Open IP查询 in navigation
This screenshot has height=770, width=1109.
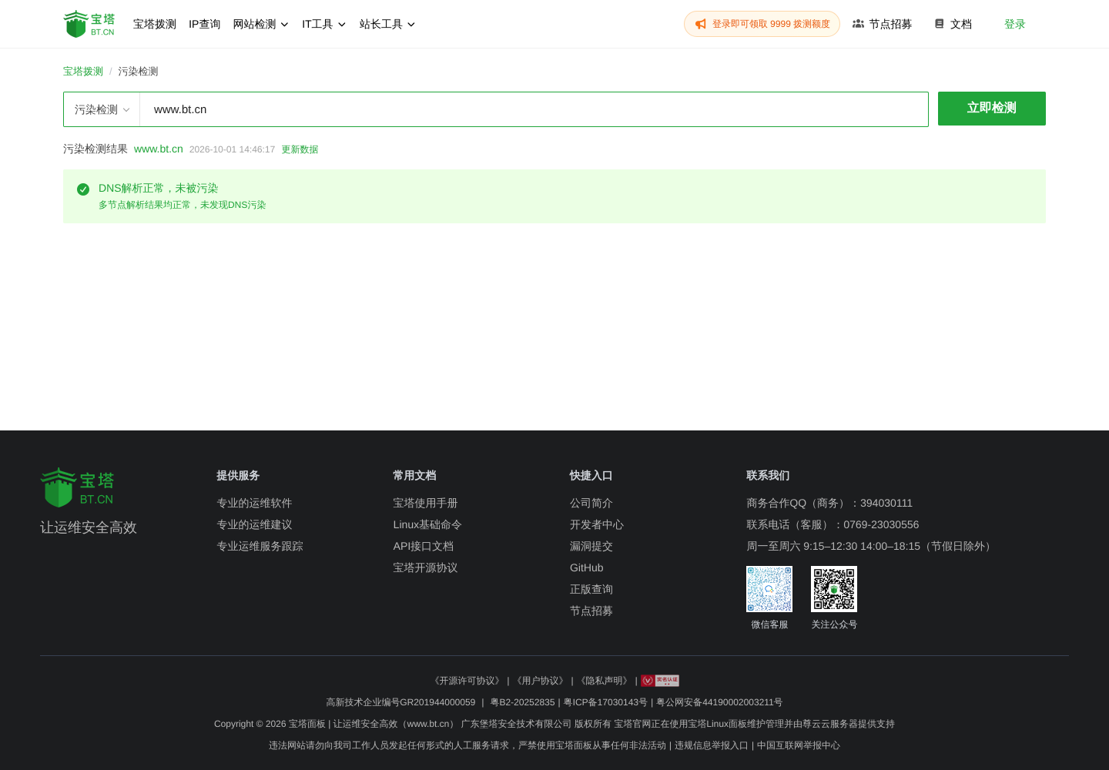coord(205,24)
